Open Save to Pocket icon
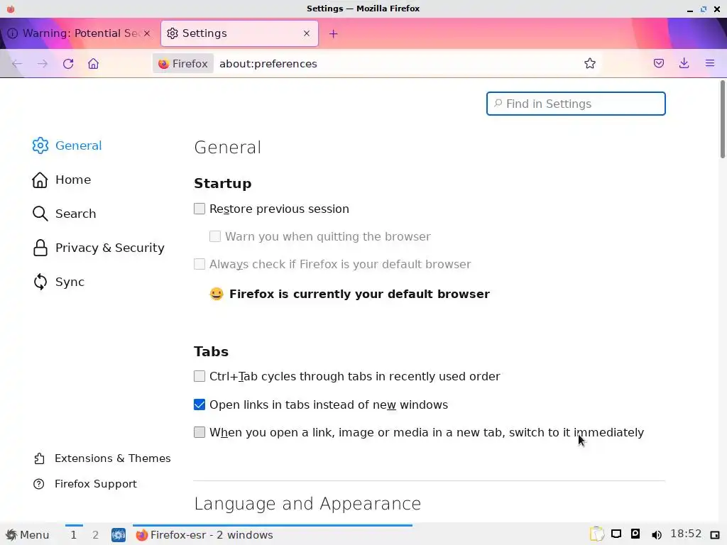Image resolution: width=727 pixels, height=545 pixels. tap(658, 63)
